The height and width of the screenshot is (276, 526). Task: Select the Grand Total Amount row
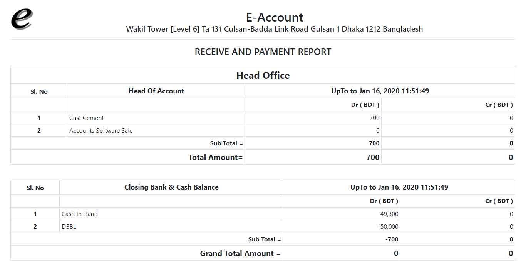[240, 253]
